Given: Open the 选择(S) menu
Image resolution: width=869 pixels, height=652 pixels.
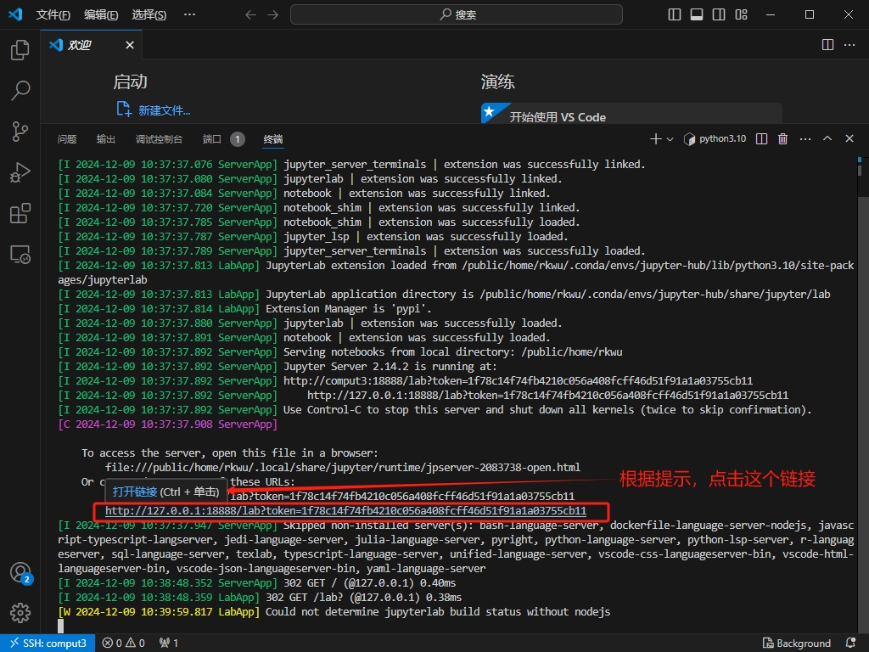Looking at the screenshot, I should pyautogui.click(x=149, y=15).
